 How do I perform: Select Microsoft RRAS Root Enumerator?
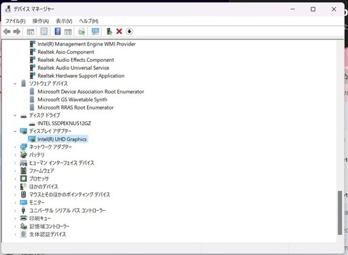point(75,107)
